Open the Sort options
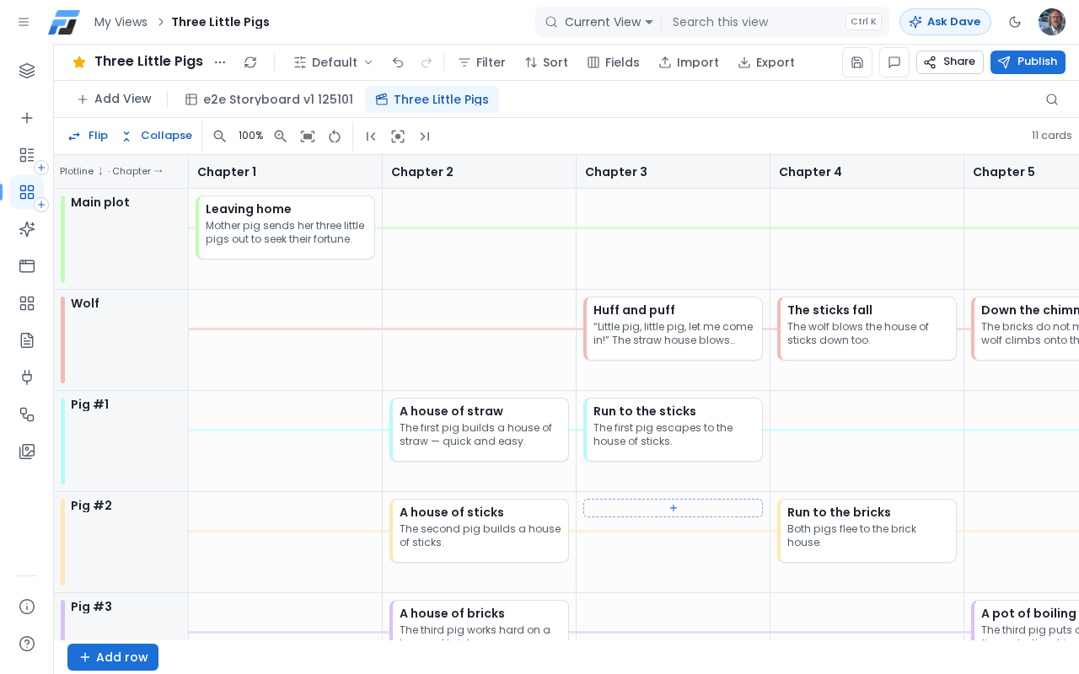The width and height of the screenshot is (1079, 674). pyautogui.click(x=546, y=62)
